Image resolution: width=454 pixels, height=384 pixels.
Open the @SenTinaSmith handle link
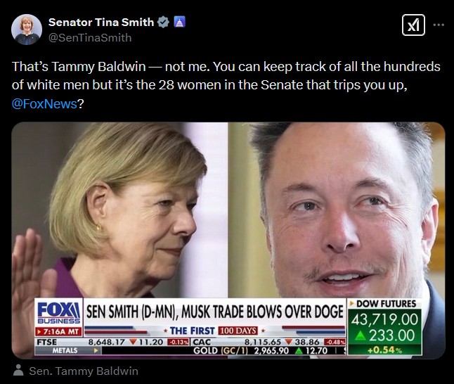(x=90, y=38)
